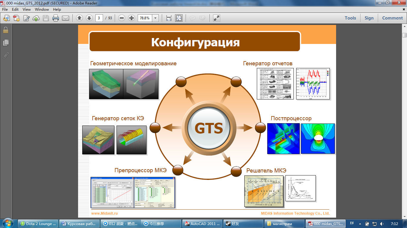This screenshot has height=228, width=407.
Task: Show page thumbnails panel in sidebar
Action: tap(5, 43)
